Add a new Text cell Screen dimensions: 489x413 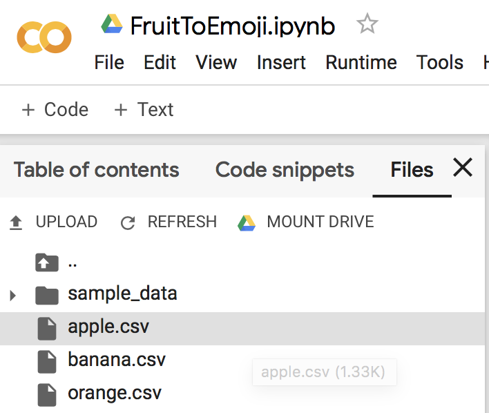click(144, 110)
